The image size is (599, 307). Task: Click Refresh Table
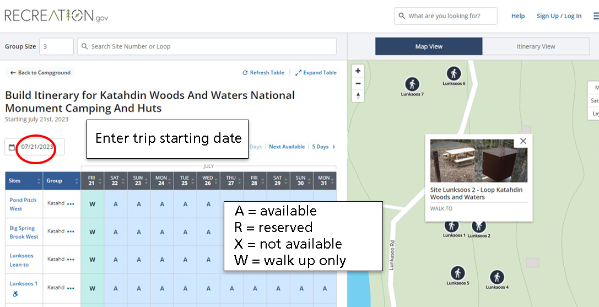263,73
